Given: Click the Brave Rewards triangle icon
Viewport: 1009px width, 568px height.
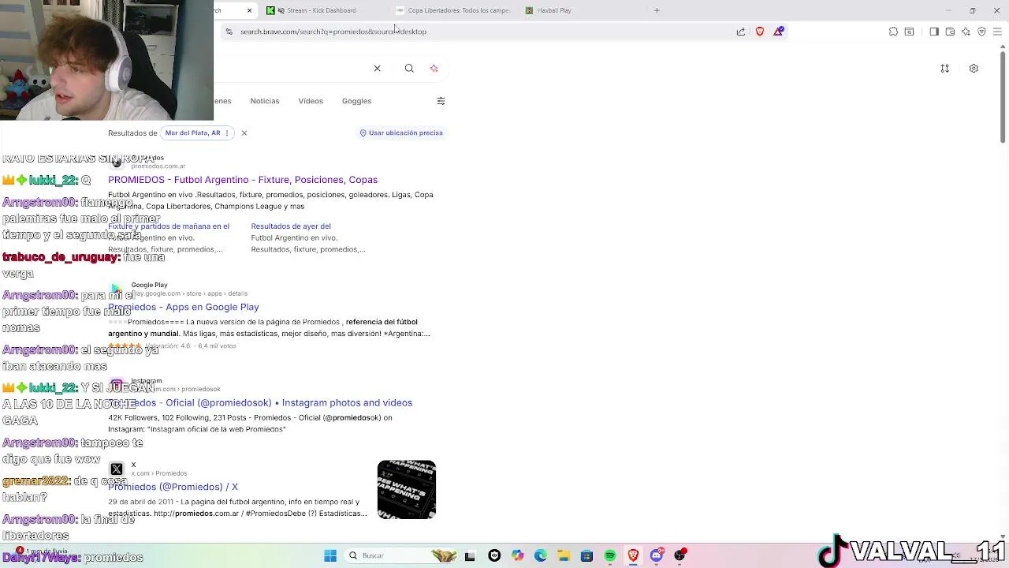Looking at the screenshot, I should pos(779,32).
